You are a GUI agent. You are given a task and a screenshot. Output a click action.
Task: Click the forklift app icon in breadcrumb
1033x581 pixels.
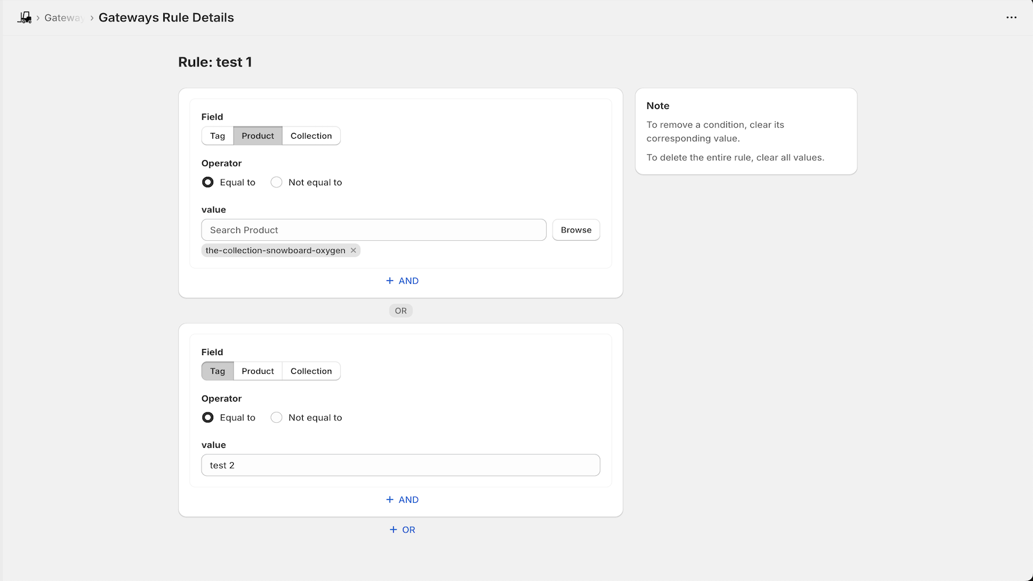25,17
